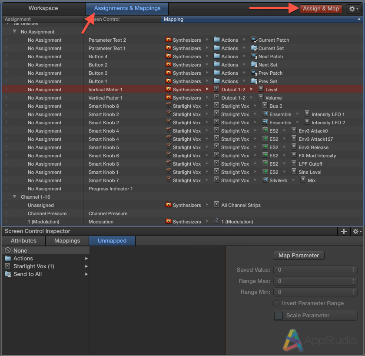The height and width of the screenshot is (356, 365).
Task: Toggle learn dot for Channel Pressure row
Action: coord(6,213)
